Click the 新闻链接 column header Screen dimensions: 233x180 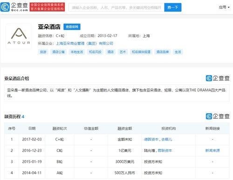212,129
